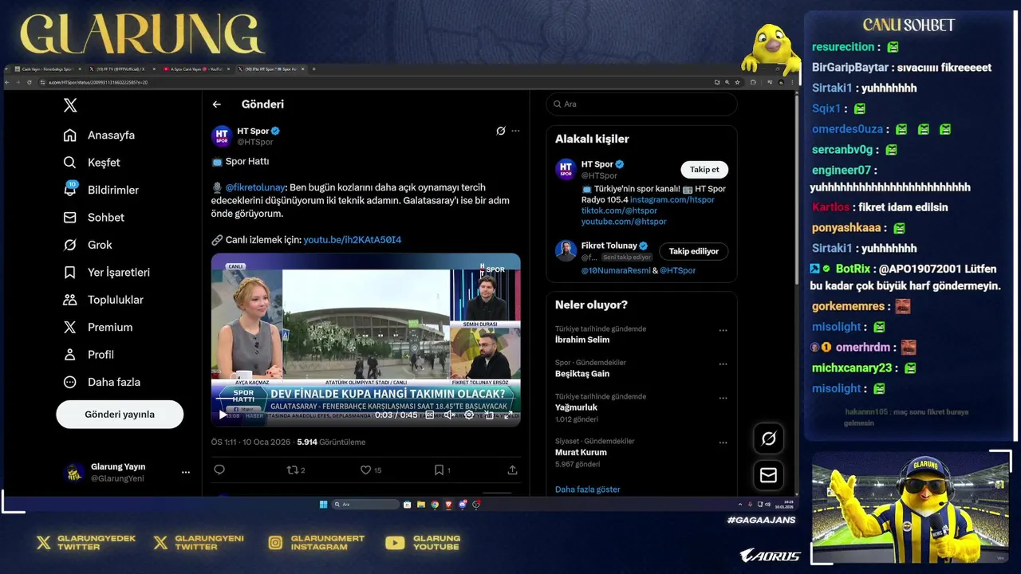The width and height of the screenshot is (1021, 574).
Task: Go to Anasayfa in the sidebar
Action: coord(99,135)
